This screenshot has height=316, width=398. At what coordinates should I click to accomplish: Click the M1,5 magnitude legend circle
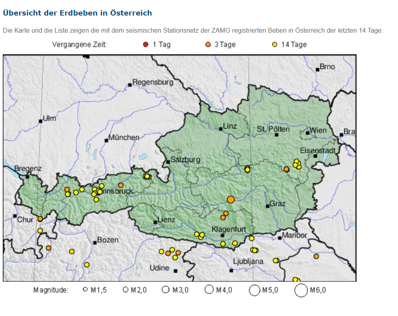(x=85, y=290)
